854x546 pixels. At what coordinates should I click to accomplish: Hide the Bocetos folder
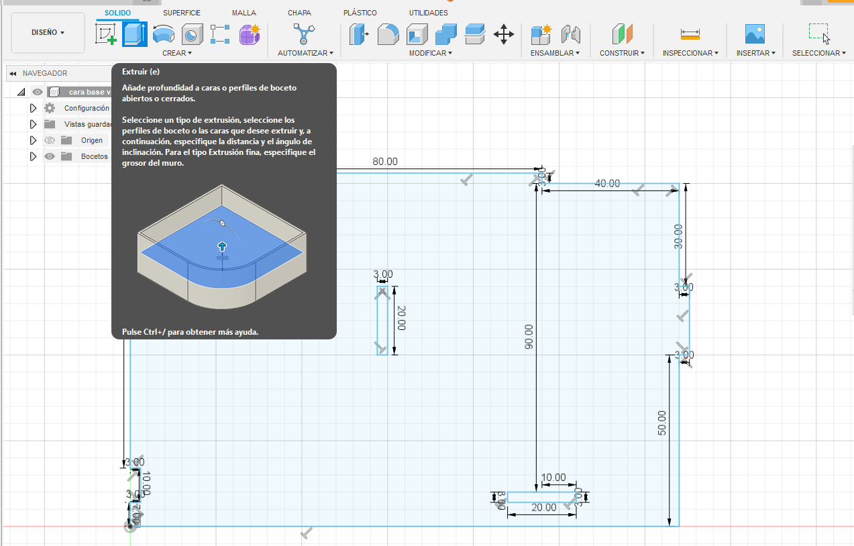coord(50,156)
